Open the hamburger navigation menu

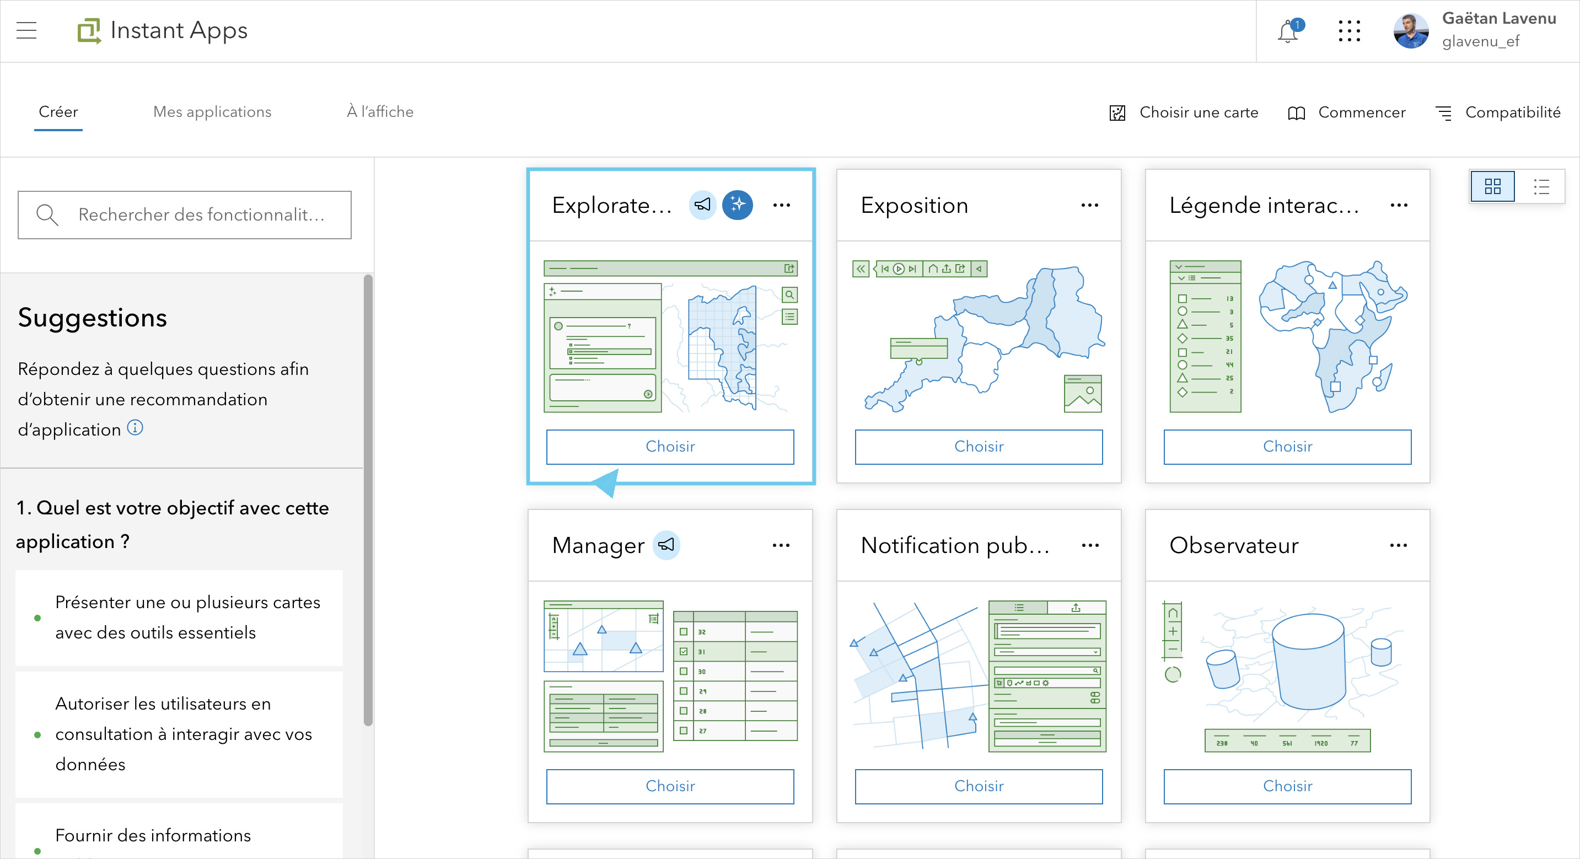[26, 30]
